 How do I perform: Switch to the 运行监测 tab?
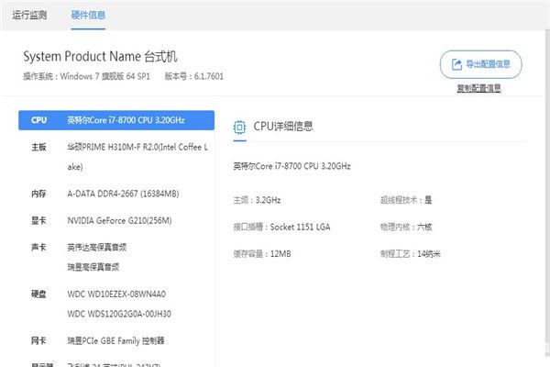[31, 16]
